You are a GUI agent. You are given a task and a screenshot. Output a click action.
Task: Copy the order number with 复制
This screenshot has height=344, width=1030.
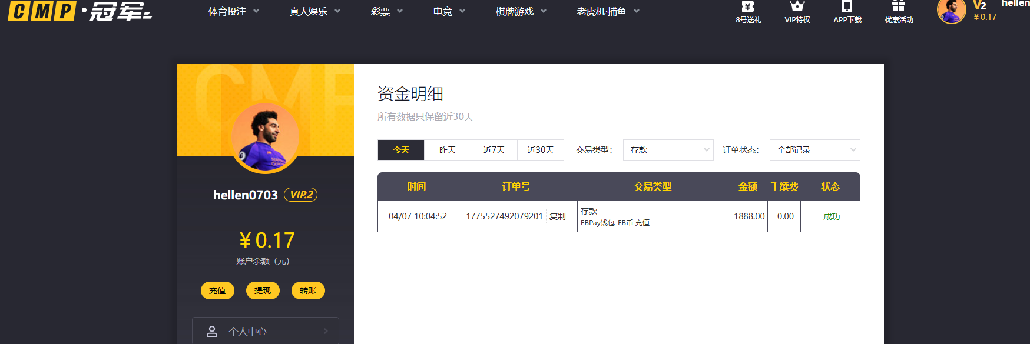tap(557, 216)
